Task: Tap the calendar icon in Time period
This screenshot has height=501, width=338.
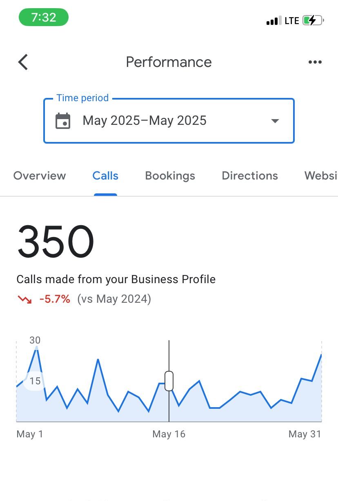Action: click(63, 121)
